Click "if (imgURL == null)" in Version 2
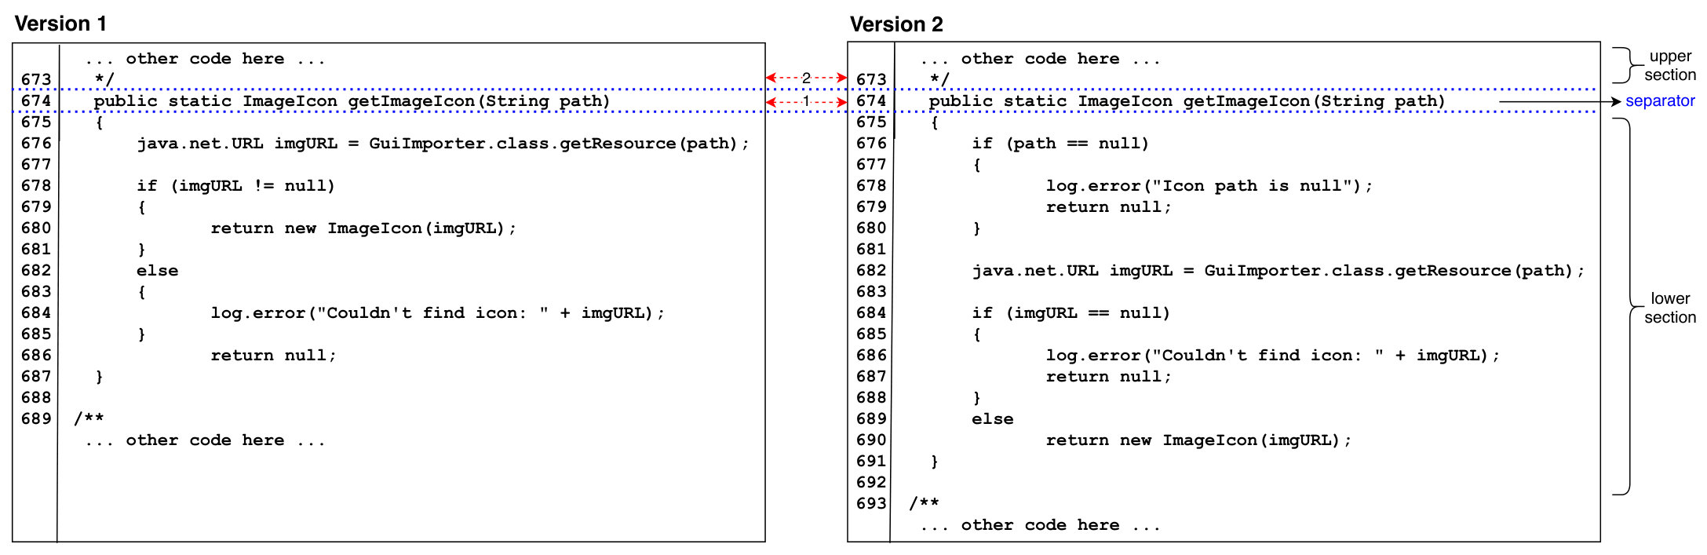 tap(1071, 313)
